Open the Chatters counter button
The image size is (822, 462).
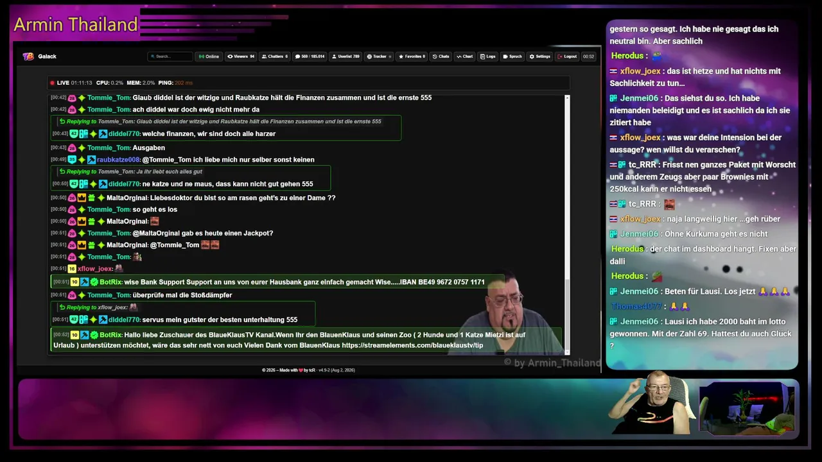click(x=275, y=56)
